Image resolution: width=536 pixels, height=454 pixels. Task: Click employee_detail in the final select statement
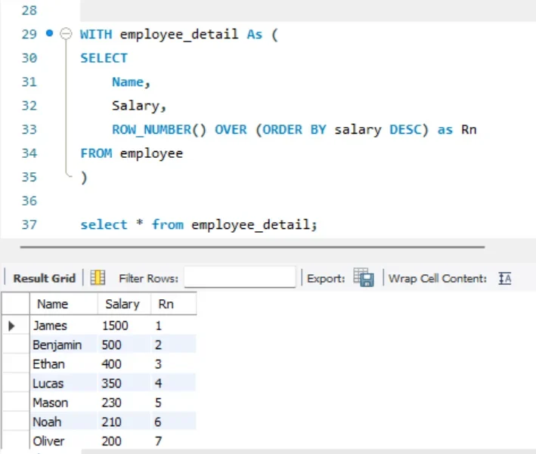250,225
